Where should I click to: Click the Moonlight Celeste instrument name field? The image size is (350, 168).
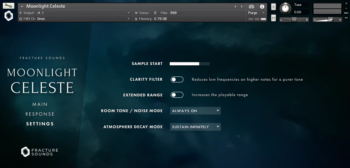[46, 6]
